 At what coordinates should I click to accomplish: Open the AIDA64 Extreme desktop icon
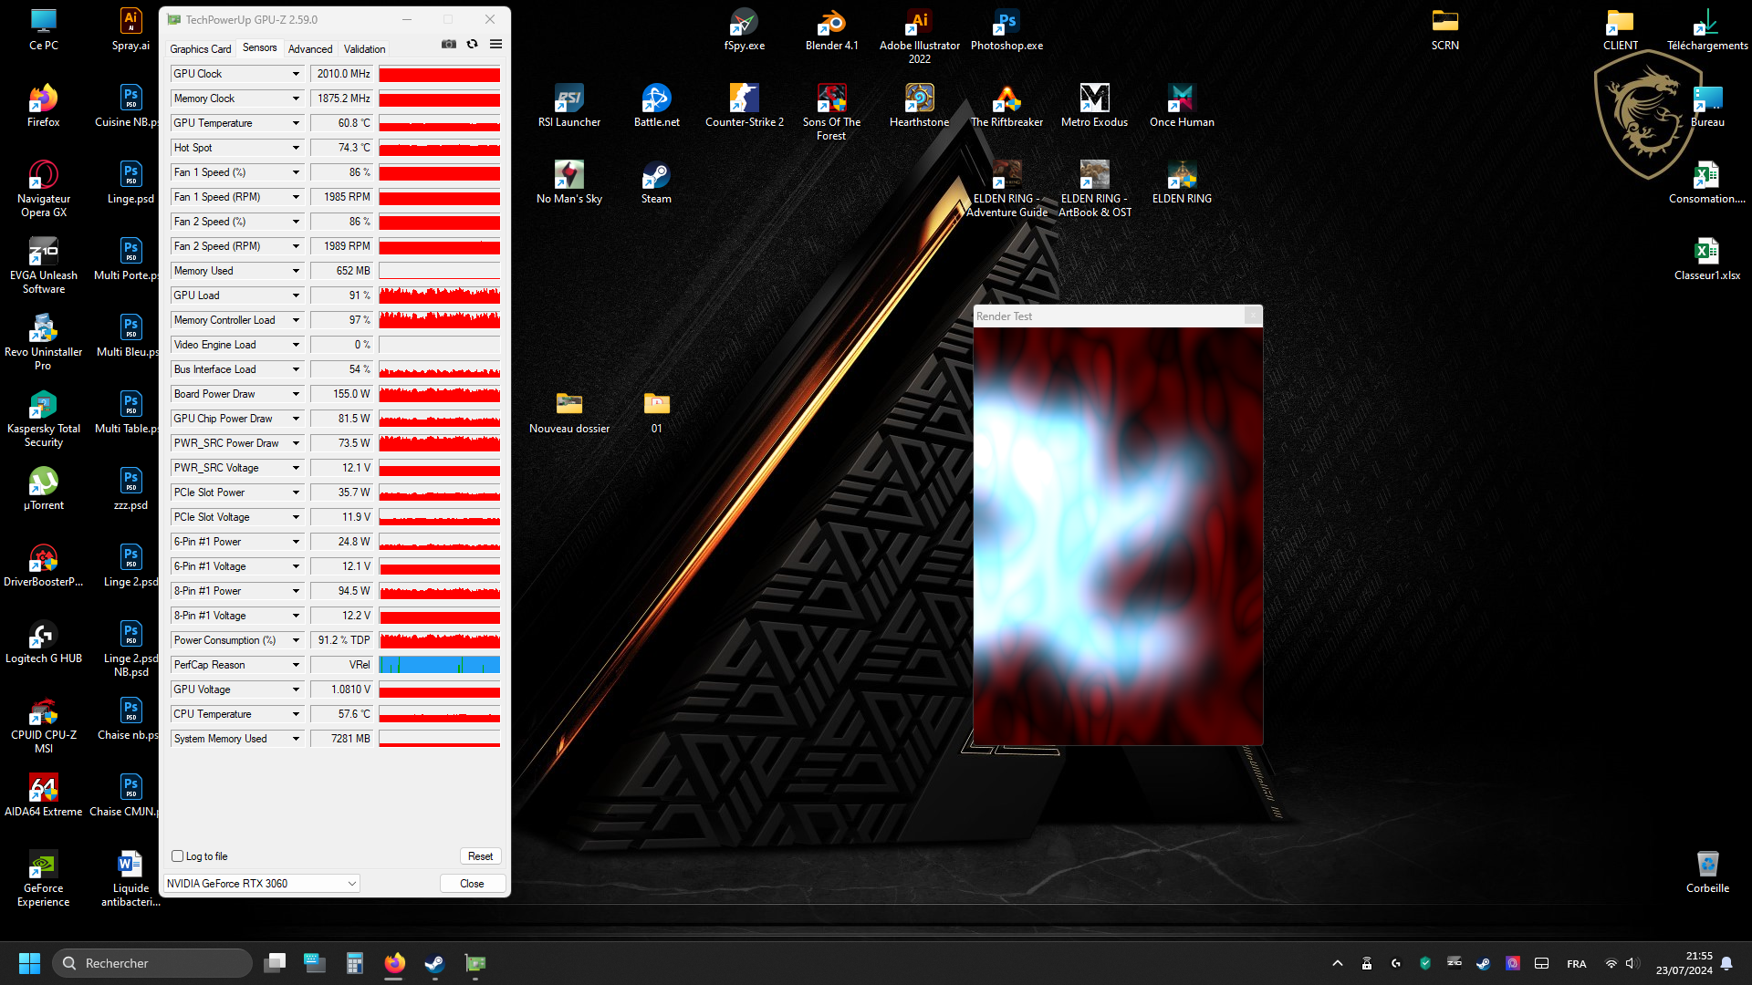(43, 789)
